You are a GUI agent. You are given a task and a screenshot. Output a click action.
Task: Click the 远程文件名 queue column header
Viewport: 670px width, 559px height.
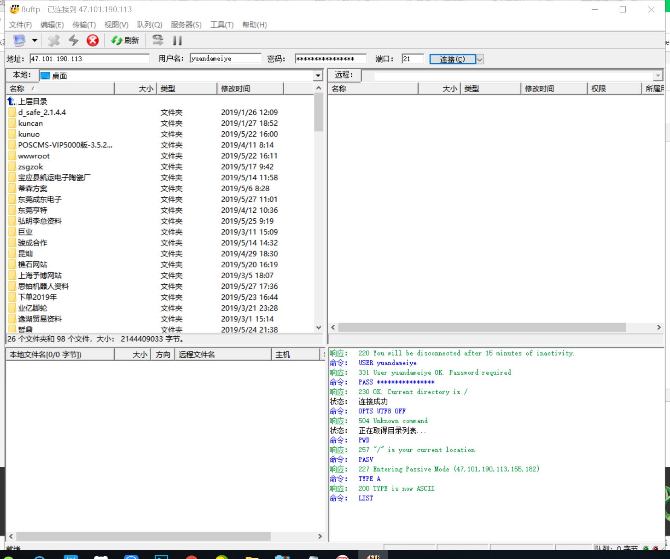point(223,354)
